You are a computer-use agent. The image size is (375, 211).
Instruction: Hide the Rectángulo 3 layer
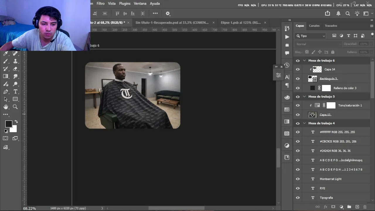pos(298,79)
